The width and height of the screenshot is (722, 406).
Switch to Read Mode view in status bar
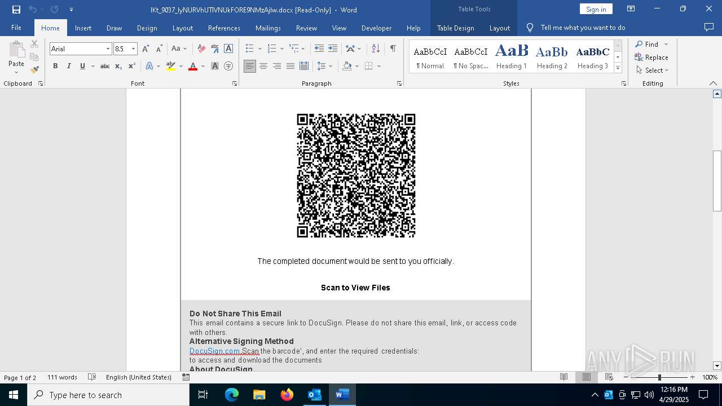(563, 377)
